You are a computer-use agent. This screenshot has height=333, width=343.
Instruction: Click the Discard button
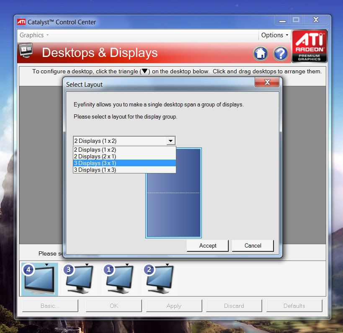(234, 306)
